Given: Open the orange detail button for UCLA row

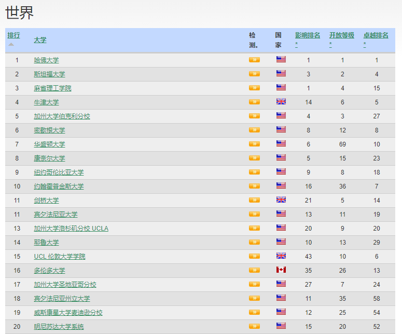Looking at the screenshot, I should coord(254,228).
